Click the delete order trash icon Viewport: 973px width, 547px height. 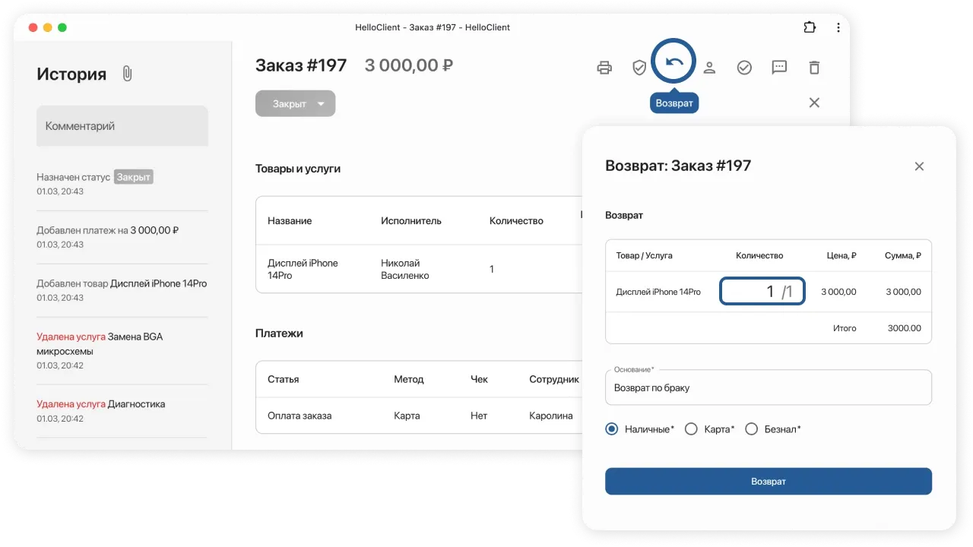813,67
